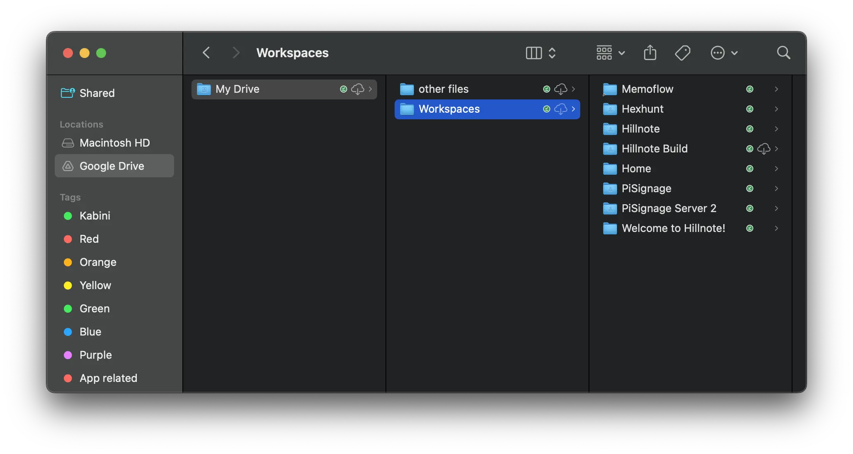Select the Welcome to Hillnote! folder

(x=673, y=228)
